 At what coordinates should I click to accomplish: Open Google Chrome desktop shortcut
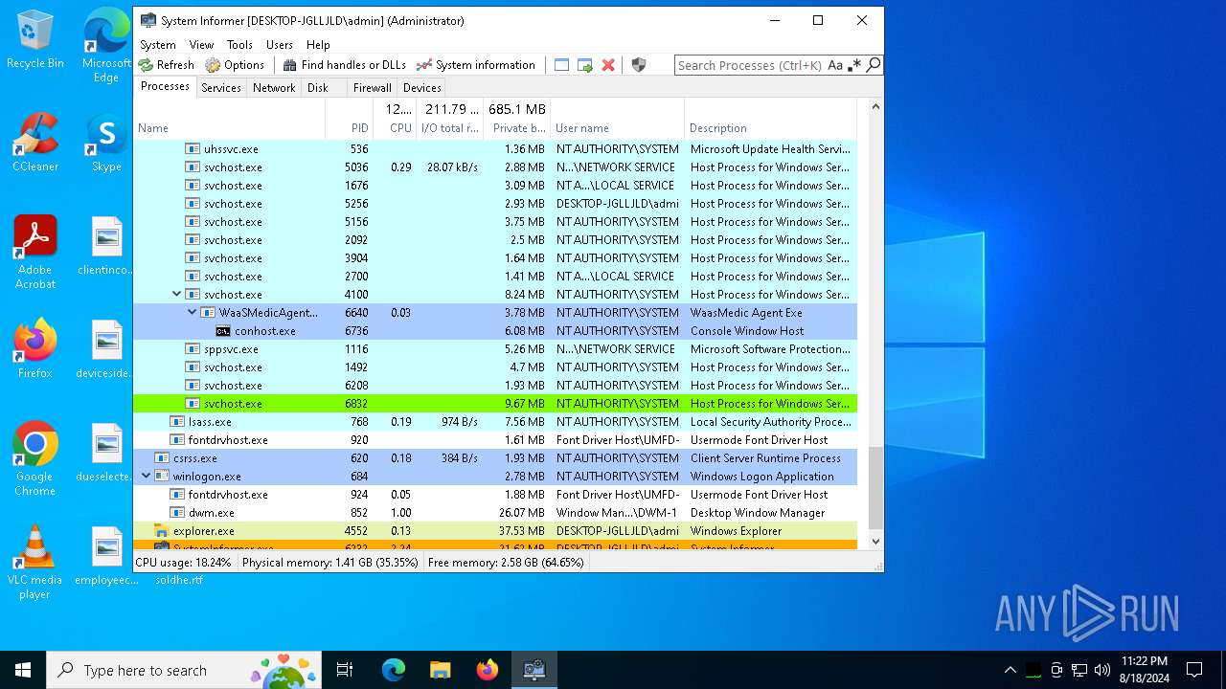34,458
